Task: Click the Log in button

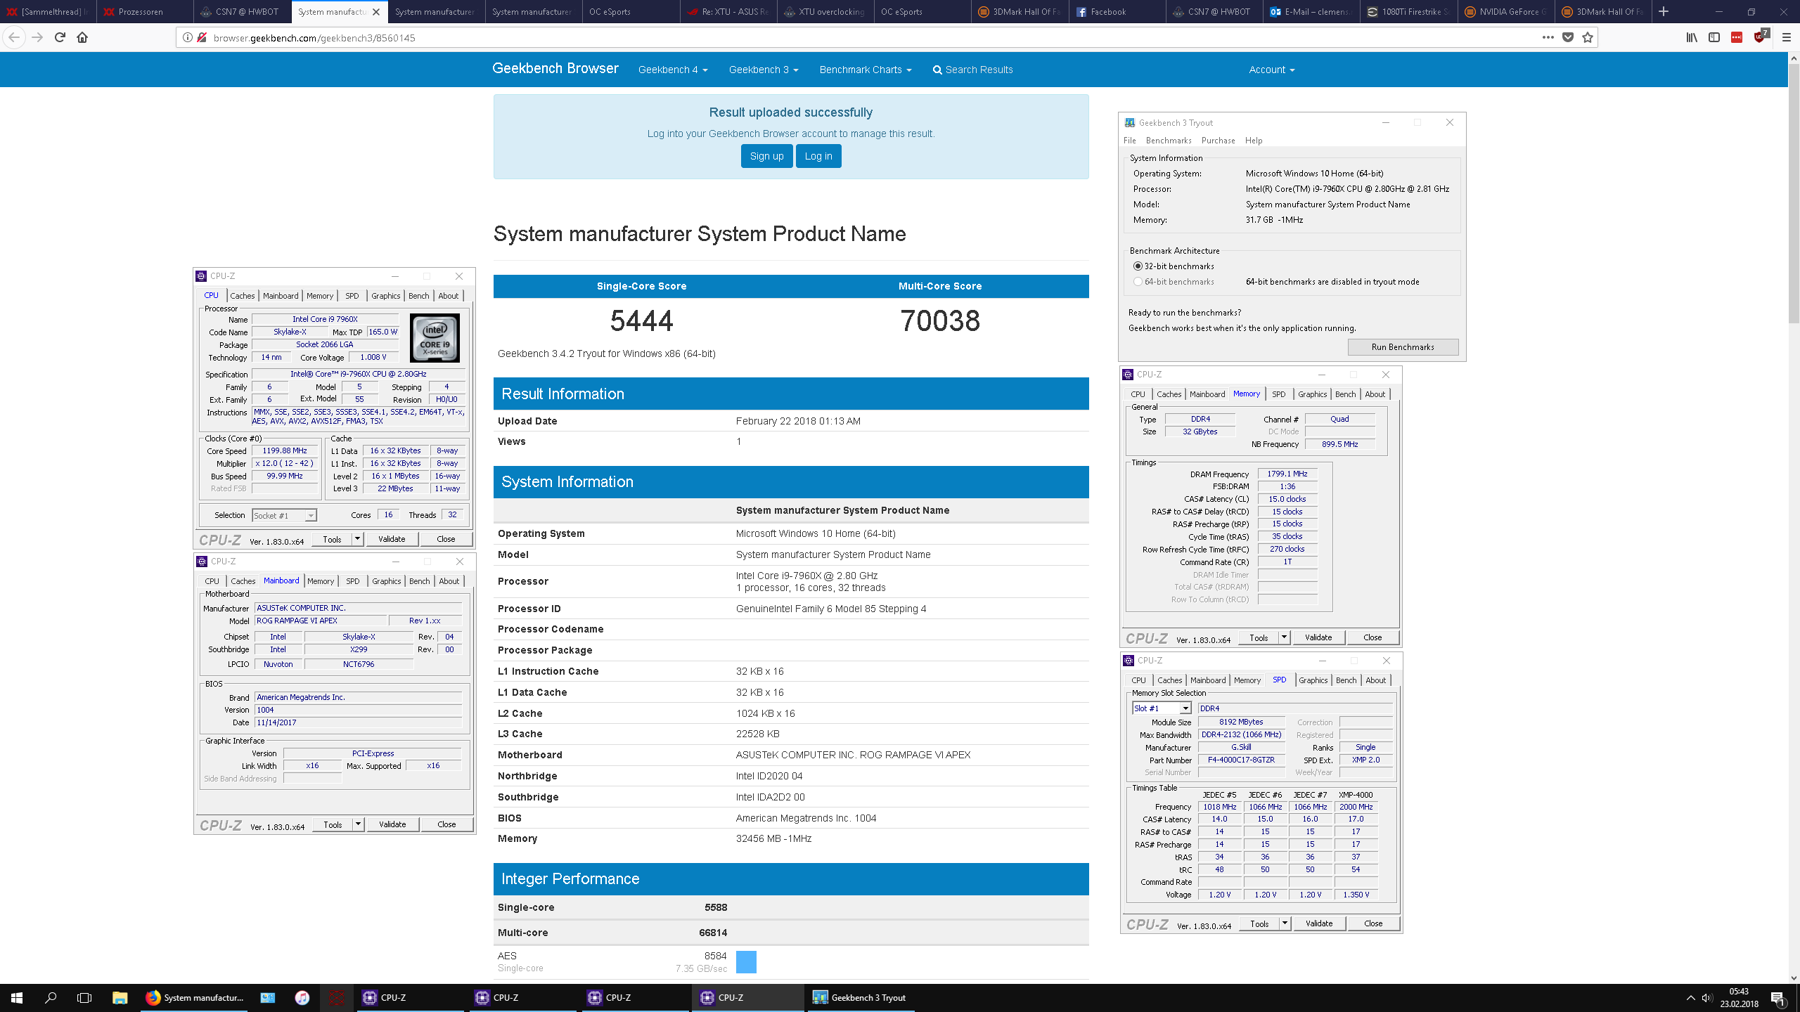Action: 818,156
